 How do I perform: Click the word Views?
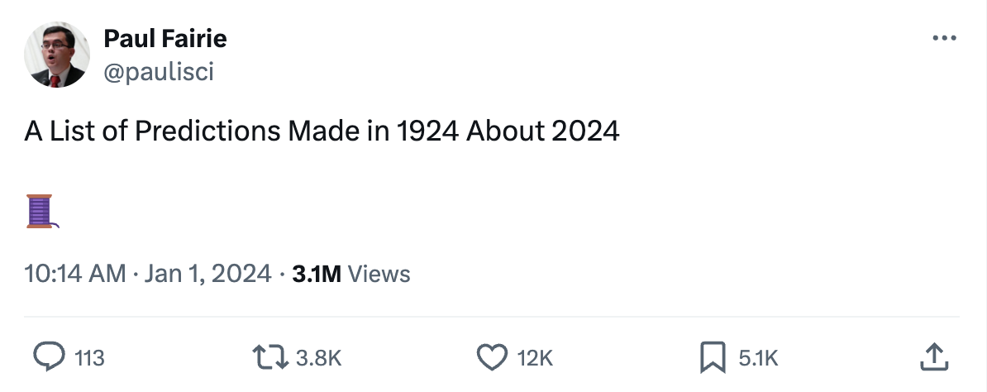[x=379, y=273]
